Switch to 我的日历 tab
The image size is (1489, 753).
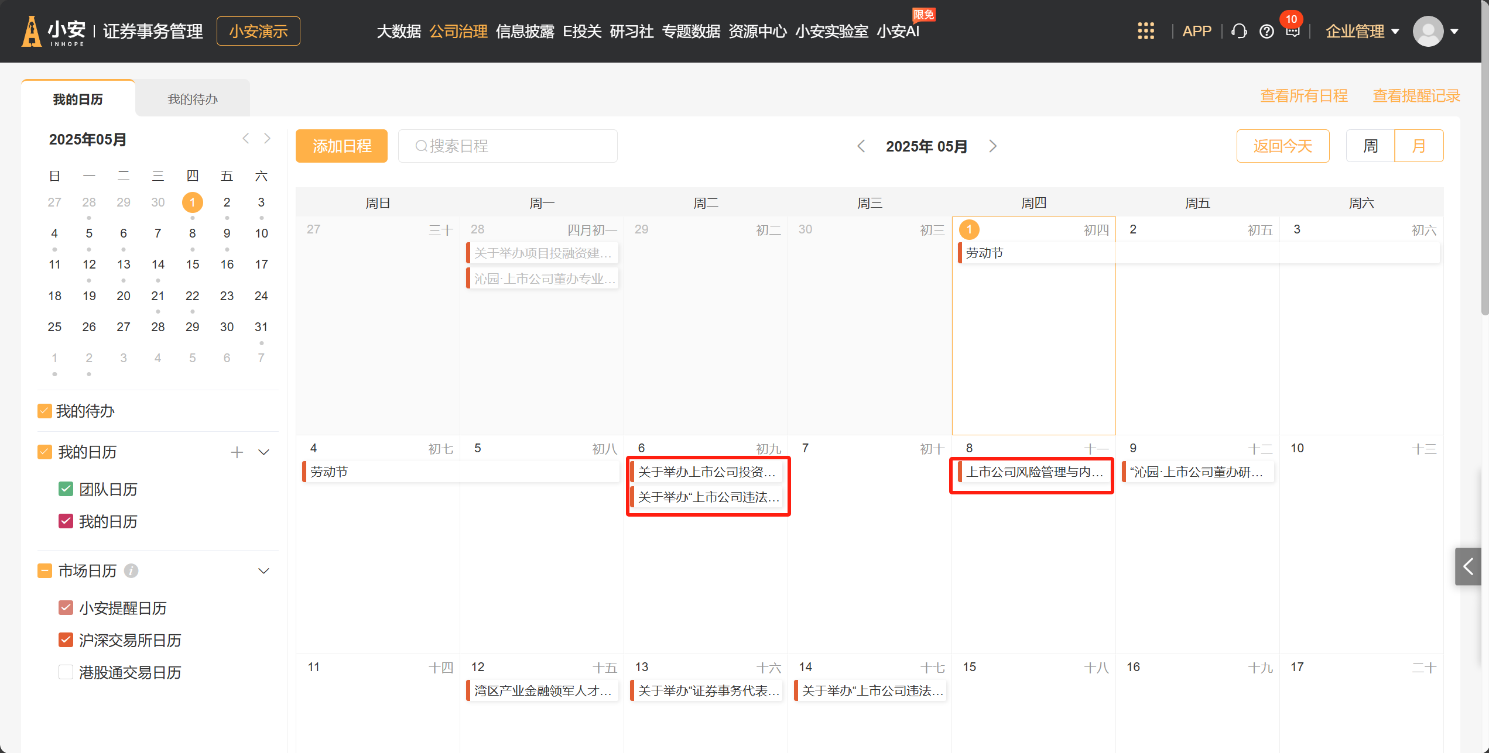(78, 99)
